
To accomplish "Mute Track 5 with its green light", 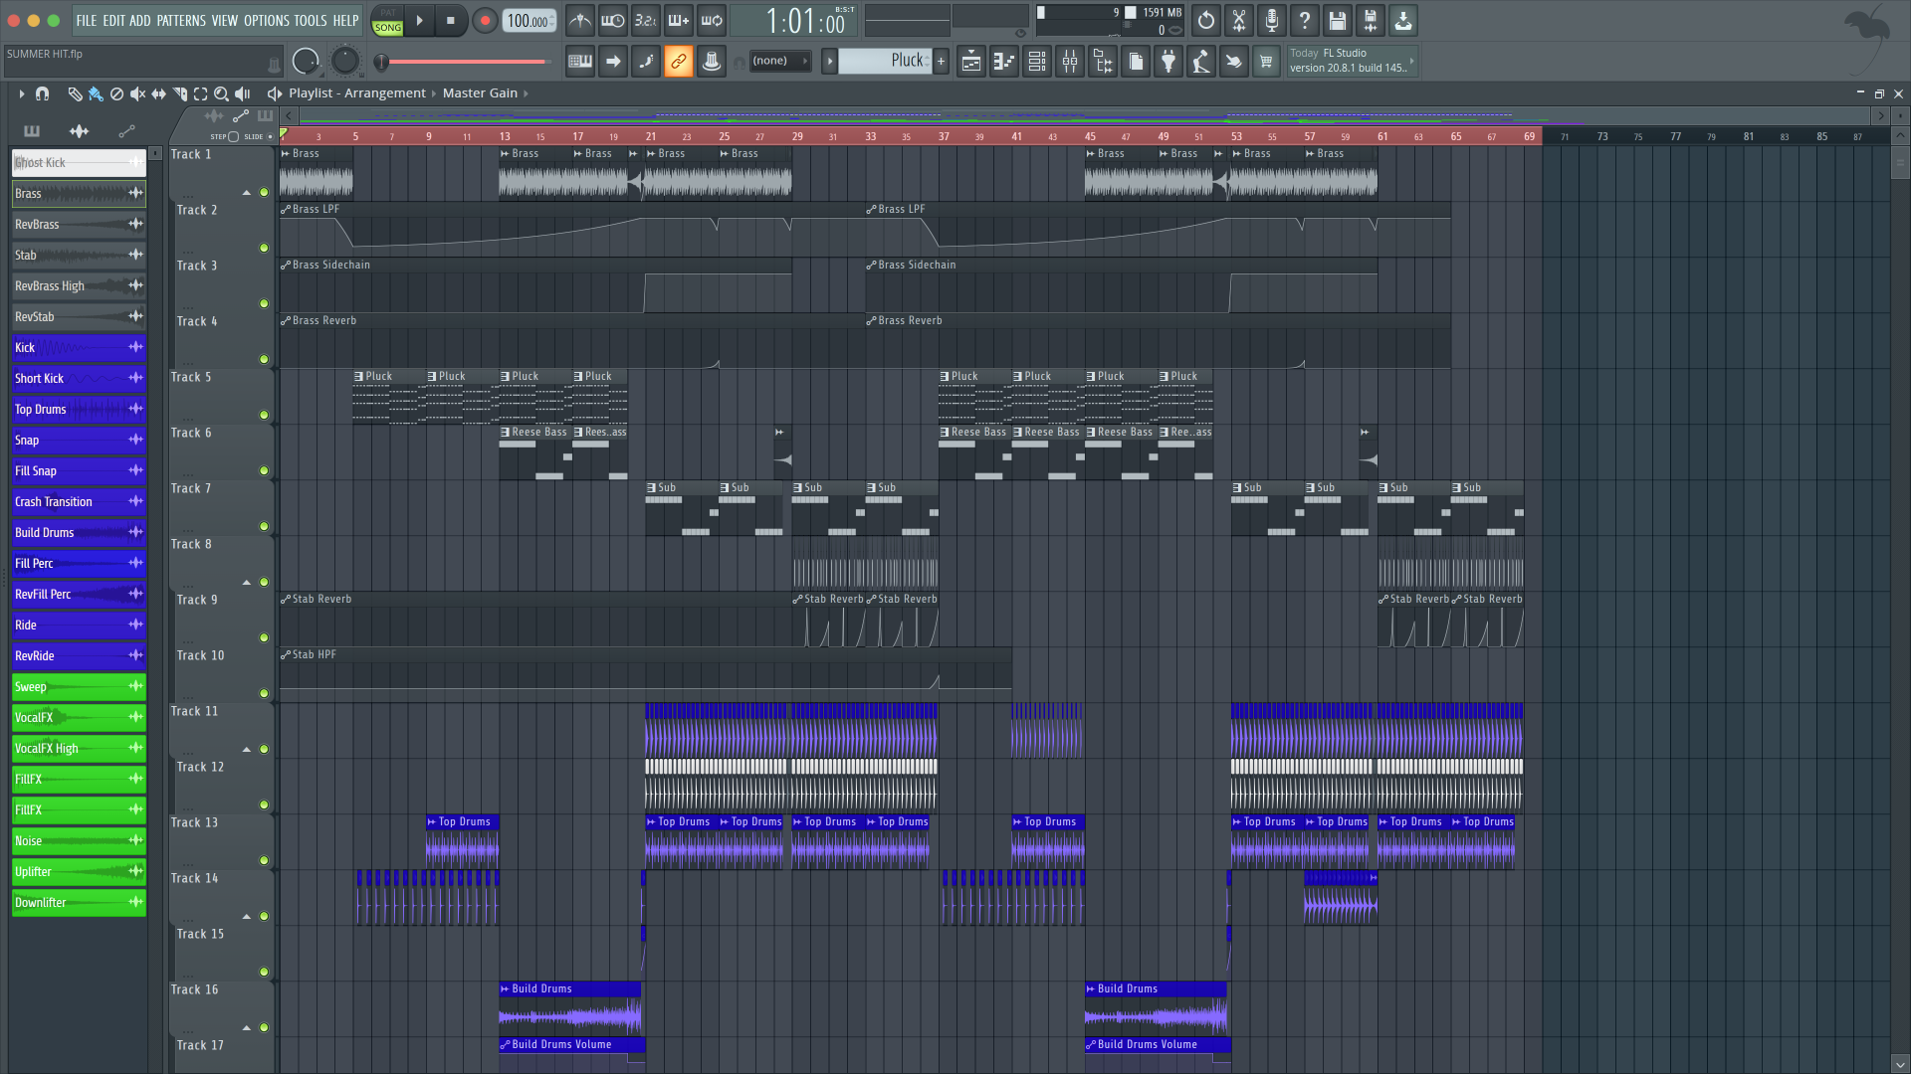I will (264, 415).
